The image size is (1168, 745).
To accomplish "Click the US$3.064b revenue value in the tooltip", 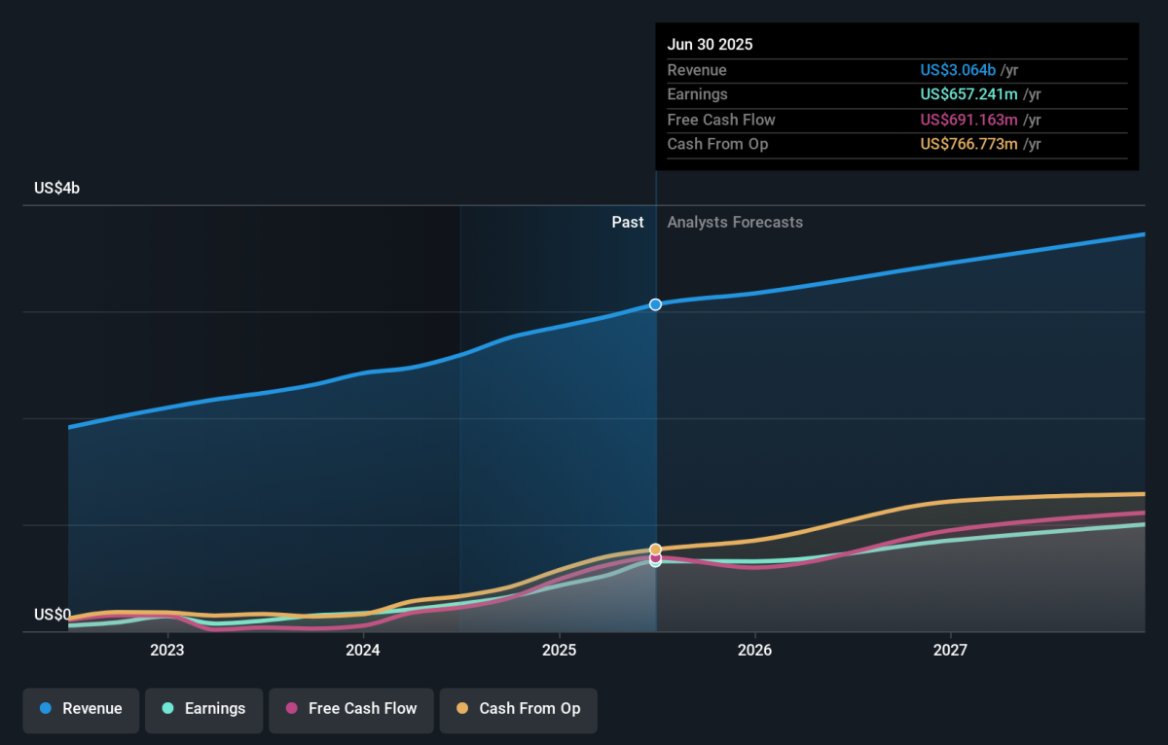I will (958, 70).
